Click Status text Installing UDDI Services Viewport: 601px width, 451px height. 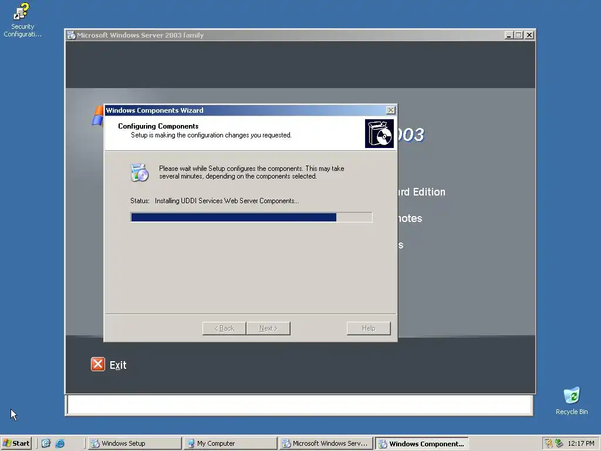click(227, 201)
